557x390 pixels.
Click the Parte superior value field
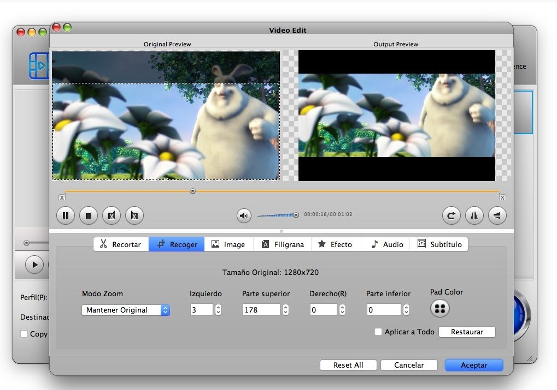click(261, 310)
